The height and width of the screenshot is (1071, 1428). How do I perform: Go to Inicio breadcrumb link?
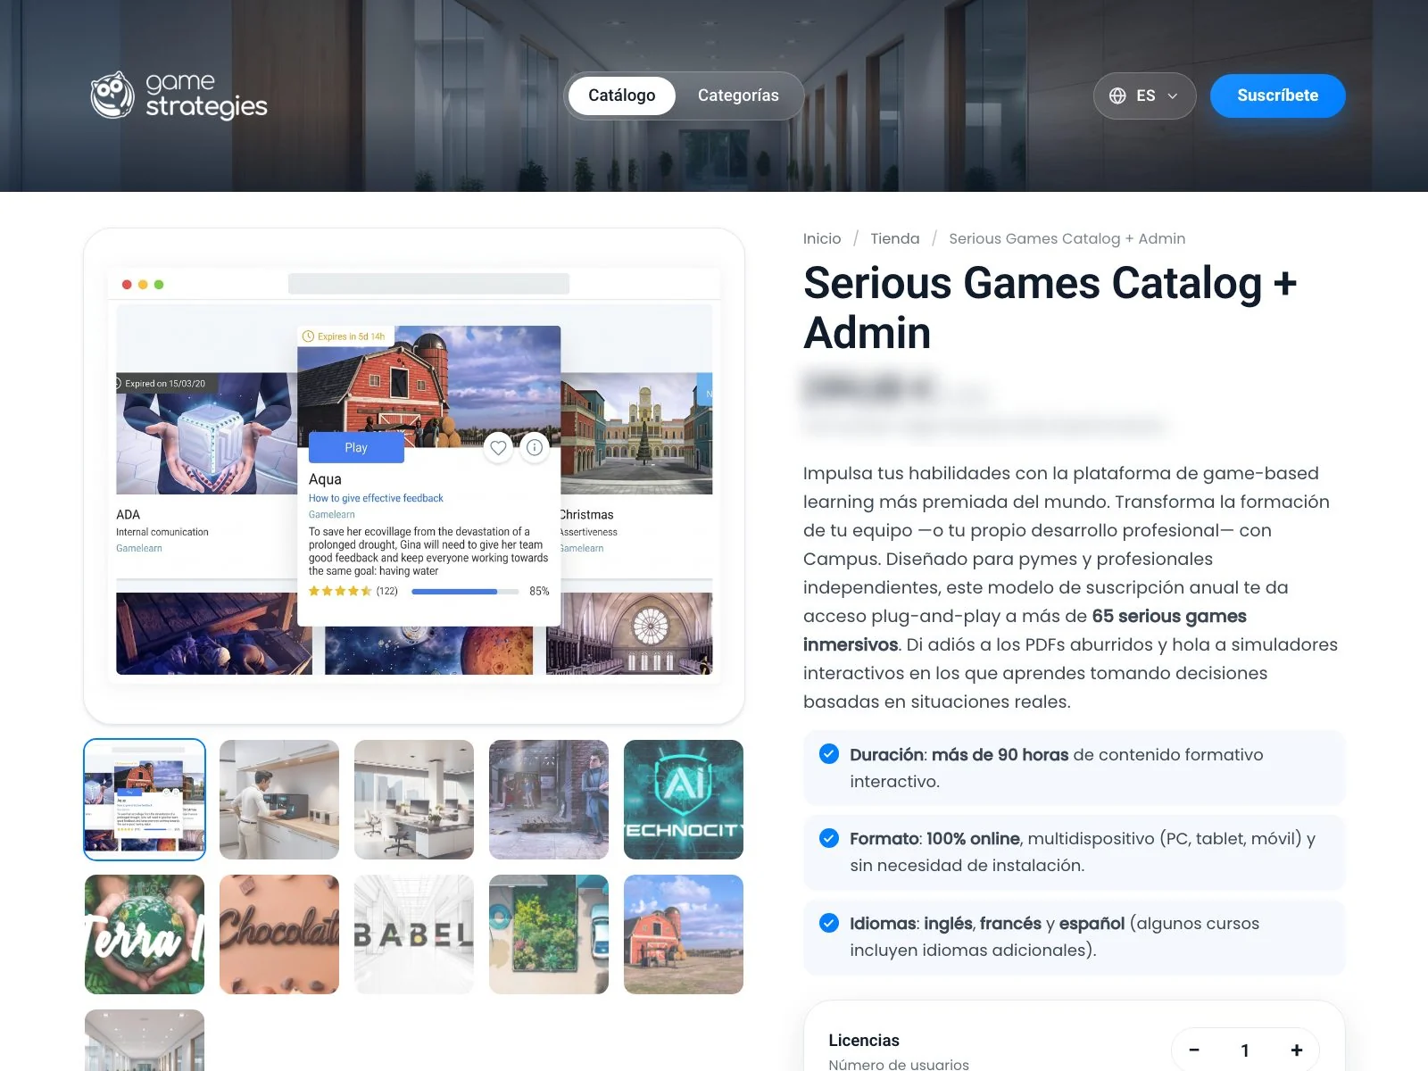coord(821,238)
